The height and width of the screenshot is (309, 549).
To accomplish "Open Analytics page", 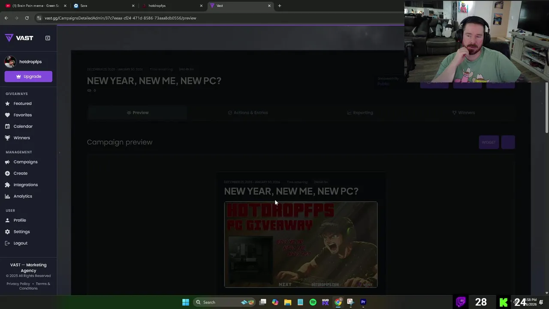I will (x=23, y=196).
